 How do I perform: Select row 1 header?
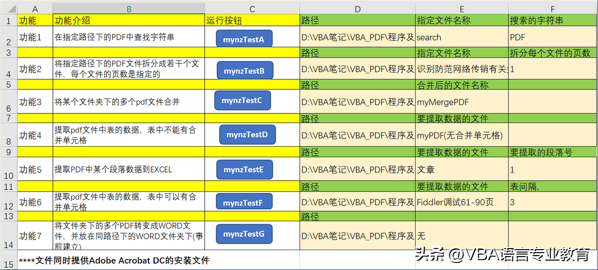(x=8, y=20)
